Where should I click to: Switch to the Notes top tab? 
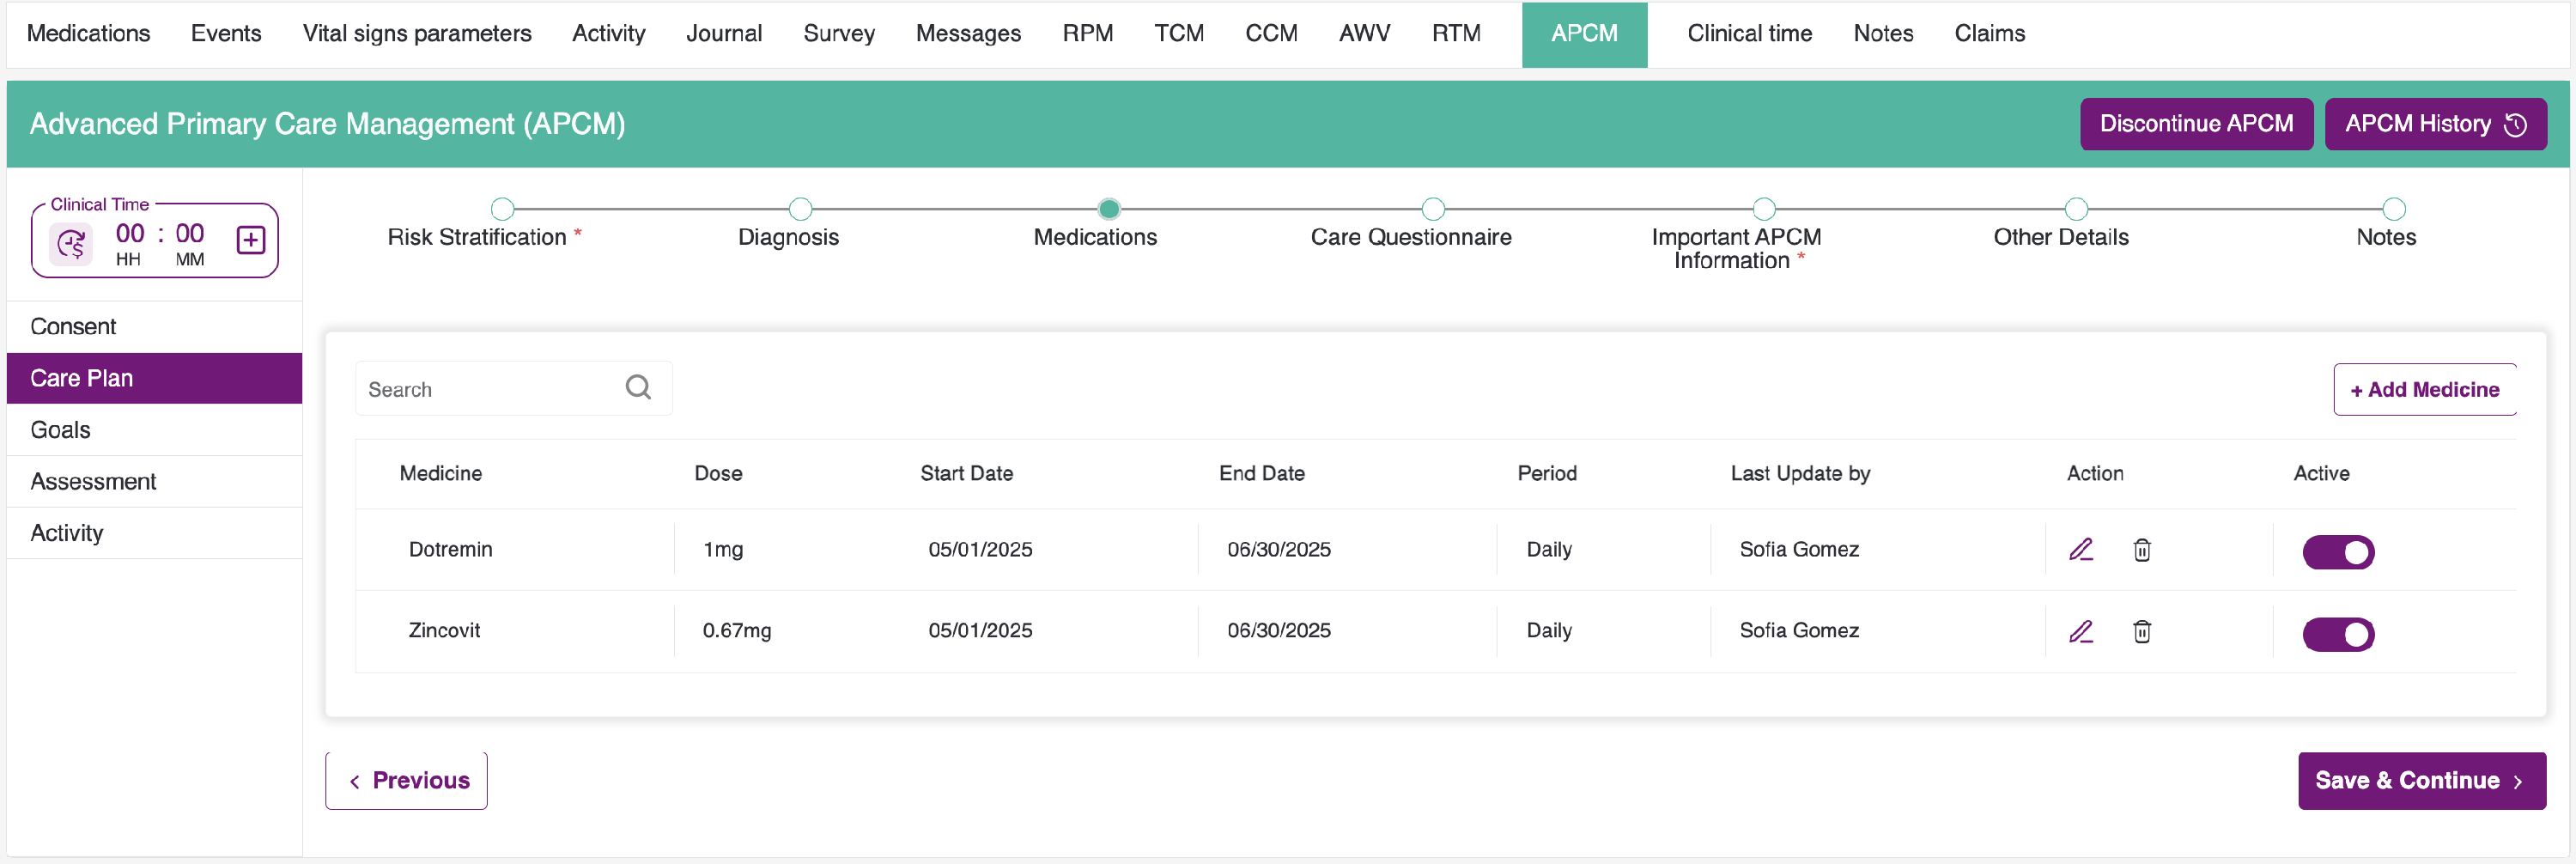click(1883, 34)
